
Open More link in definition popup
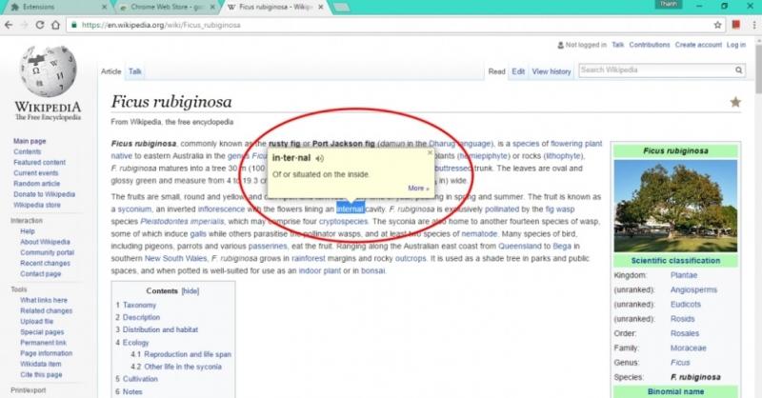[418, 189]
